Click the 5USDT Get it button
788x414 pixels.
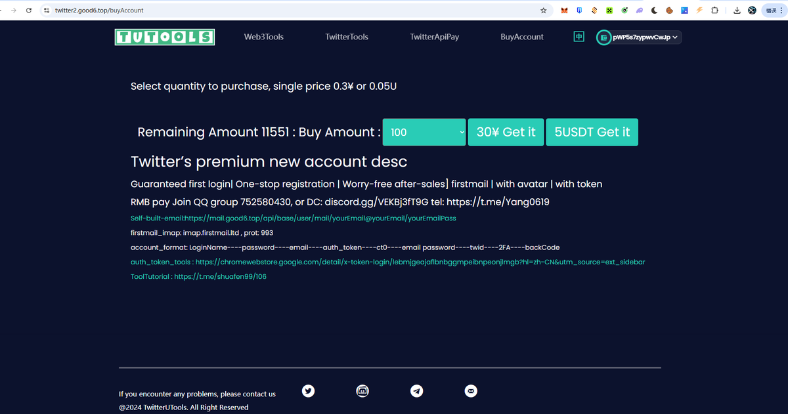point(592,132)
